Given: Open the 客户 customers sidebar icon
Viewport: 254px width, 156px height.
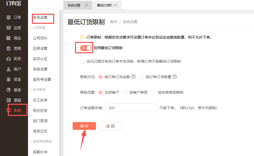Looking at the screenshot, I should point(8,69).
